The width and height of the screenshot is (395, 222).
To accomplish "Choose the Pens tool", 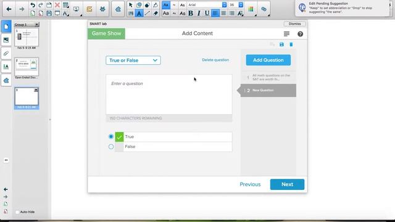I will tap(130, 14).
